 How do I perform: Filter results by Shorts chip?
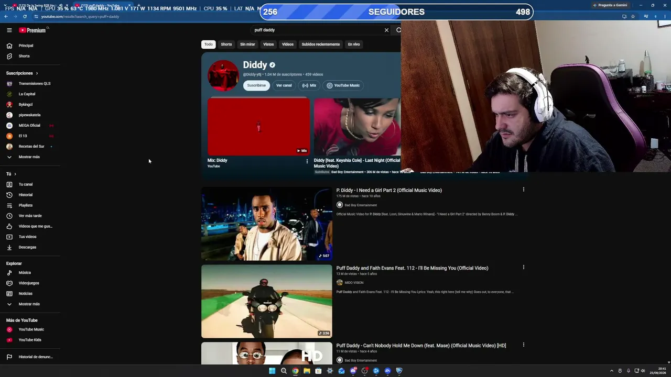click(x=226, y=45)
